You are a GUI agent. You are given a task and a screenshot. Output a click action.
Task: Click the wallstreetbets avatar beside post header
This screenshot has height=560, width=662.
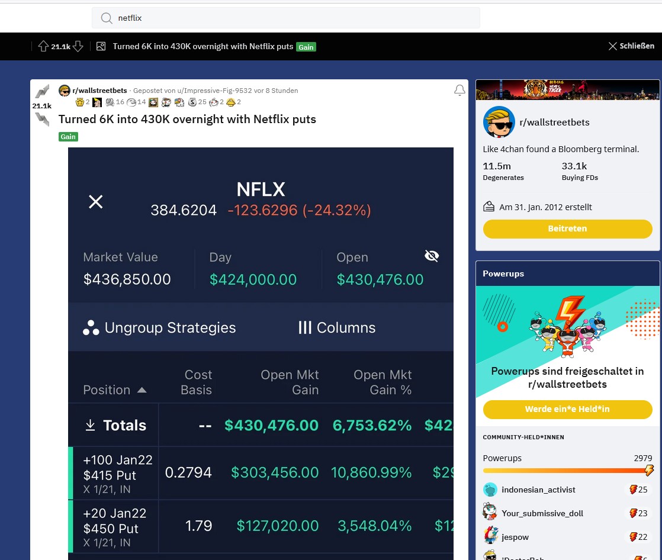(x=64, y=91)
